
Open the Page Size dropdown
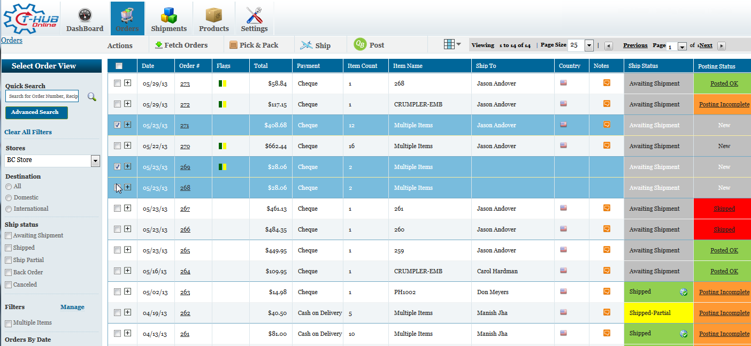(589, 45)
